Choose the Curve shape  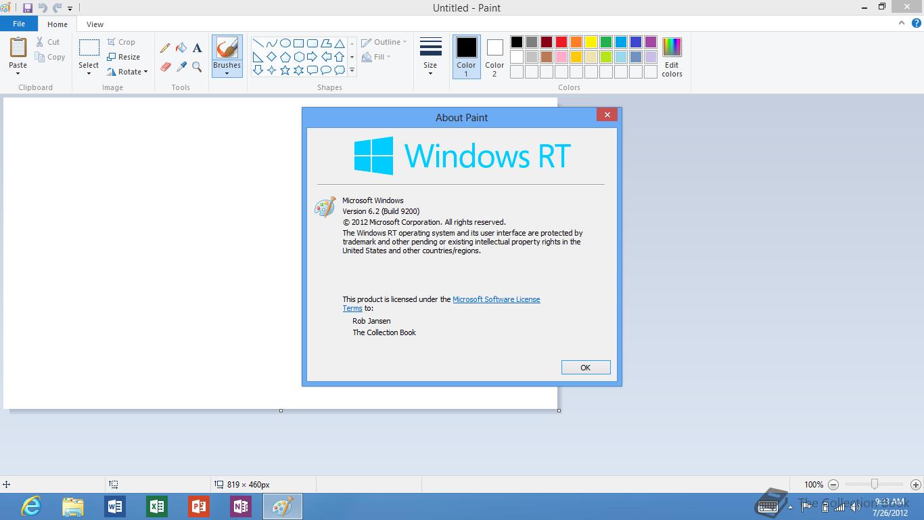click(271, 43)
